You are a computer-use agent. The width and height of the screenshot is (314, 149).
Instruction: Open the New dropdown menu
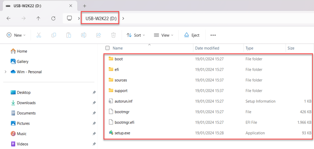coord(16,35)
